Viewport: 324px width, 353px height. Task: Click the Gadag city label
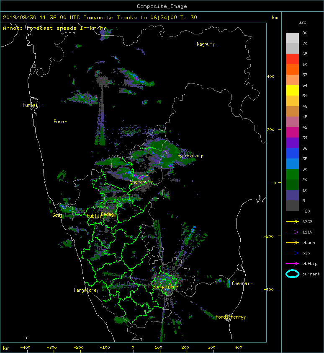point(108,214)
